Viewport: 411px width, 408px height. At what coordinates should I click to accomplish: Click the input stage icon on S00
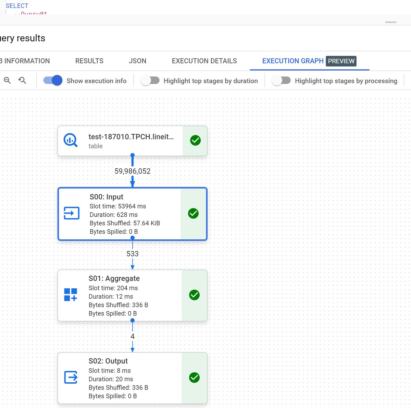(71, 213)
